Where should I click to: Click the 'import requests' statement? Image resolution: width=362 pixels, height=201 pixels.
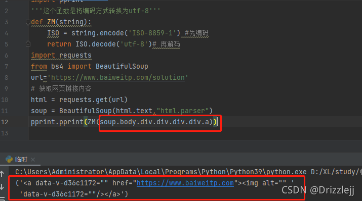click(61, 56)
